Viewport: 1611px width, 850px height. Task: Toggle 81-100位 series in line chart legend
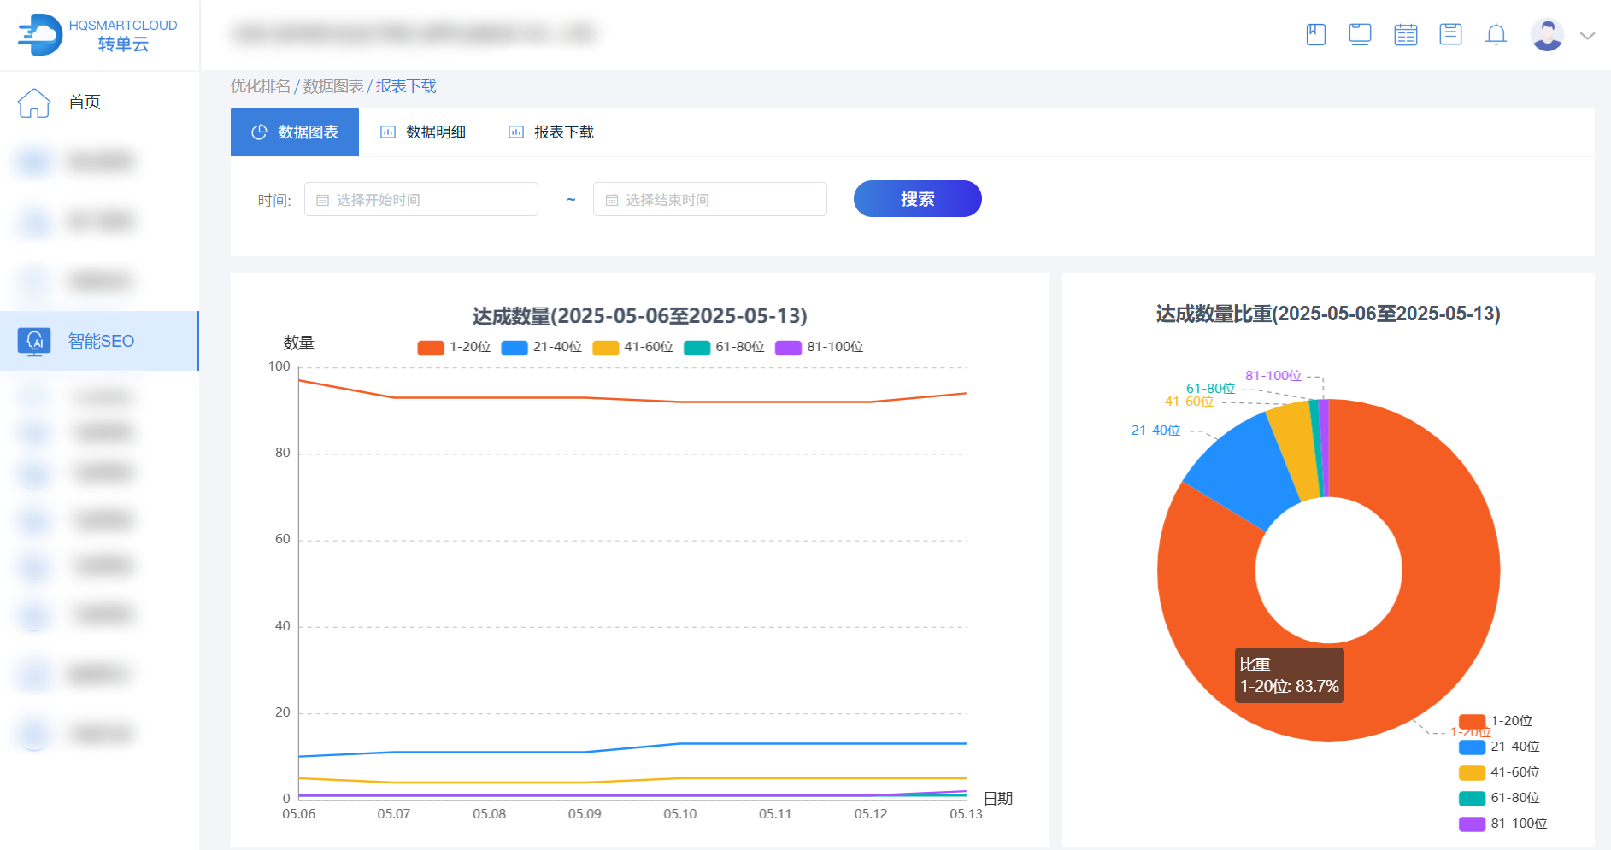pos(819,347)
